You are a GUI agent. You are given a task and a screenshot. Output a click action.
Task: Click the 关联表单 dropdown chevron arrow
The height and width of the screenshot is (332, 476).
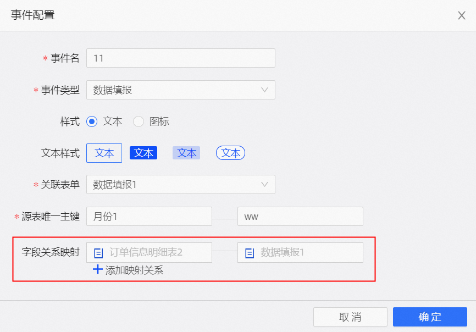pyautogui.click(x=264, y=185)
